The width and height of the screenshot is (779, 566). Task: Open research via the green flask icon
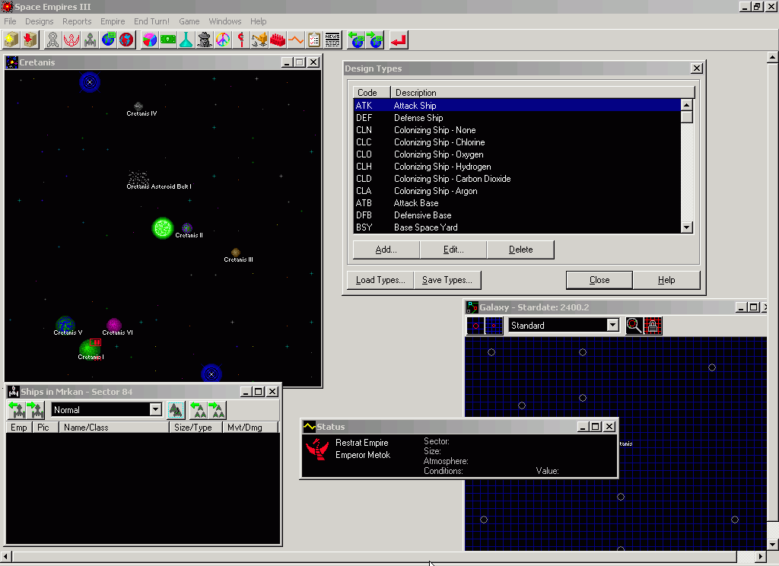point(186,40)
